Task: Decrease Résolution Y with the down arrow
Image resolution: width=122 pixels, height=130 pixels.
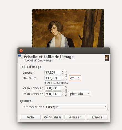Action: pyautogui.click(x=63, y=95)
